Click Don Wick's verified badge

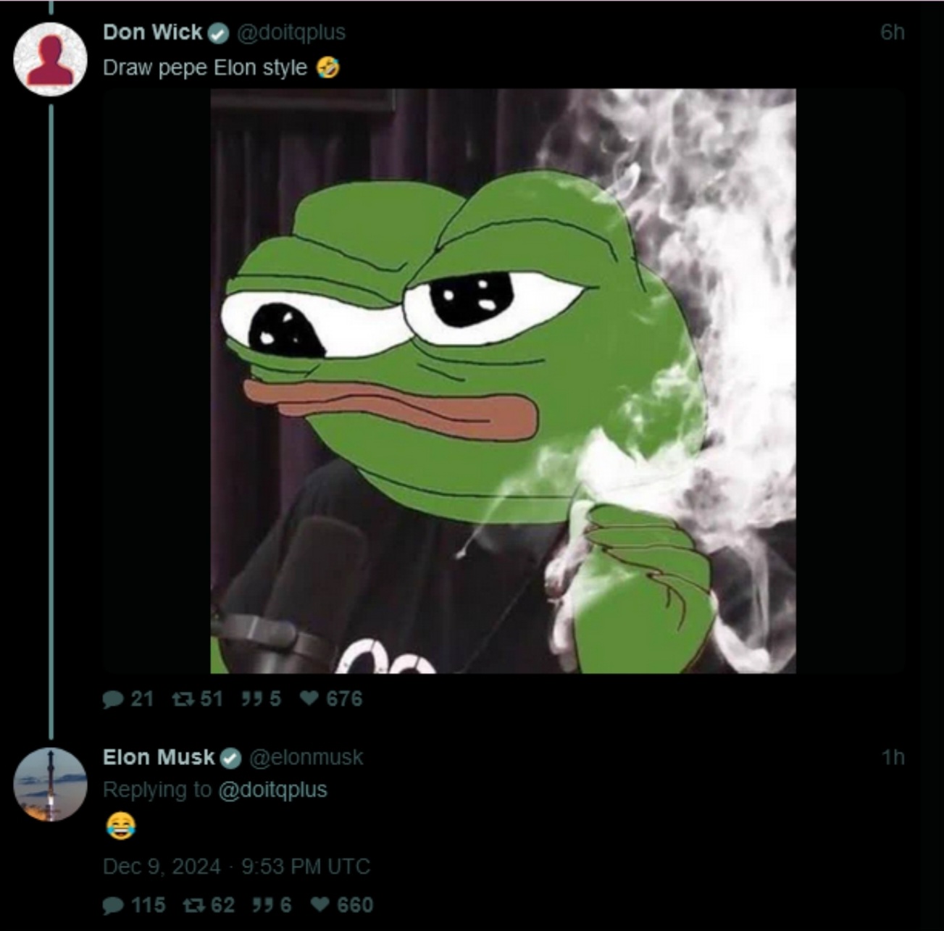click(219, 33)
